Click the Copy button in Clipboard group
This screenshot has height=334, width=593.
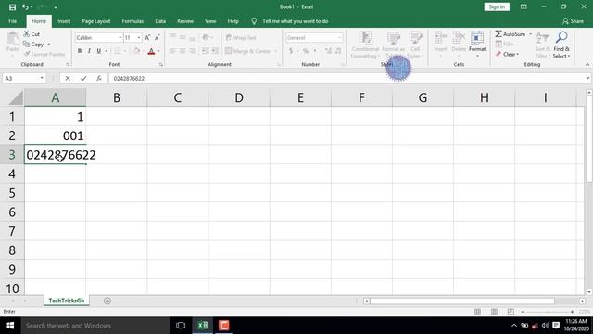pos(33,44)
